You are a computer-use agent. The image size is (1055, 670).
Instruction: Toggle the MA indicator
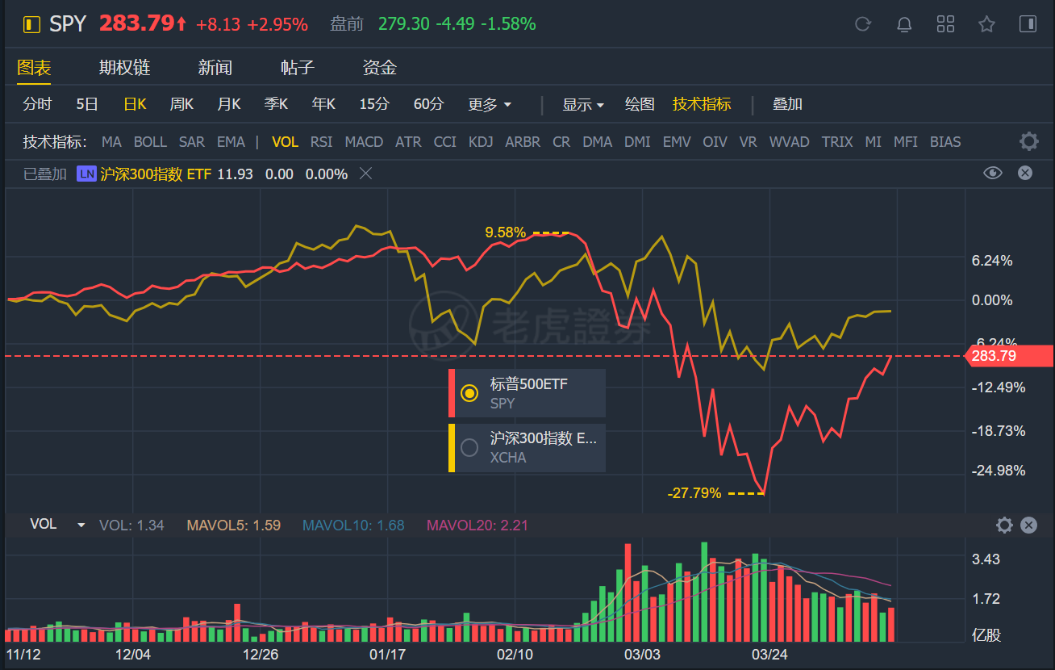[x=111, y=142]
